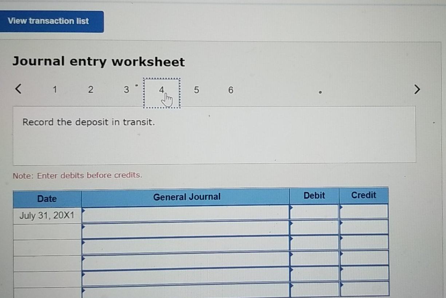446x298 pixels.
Task: Click the Debit field in third row
Action: point(314,243)
